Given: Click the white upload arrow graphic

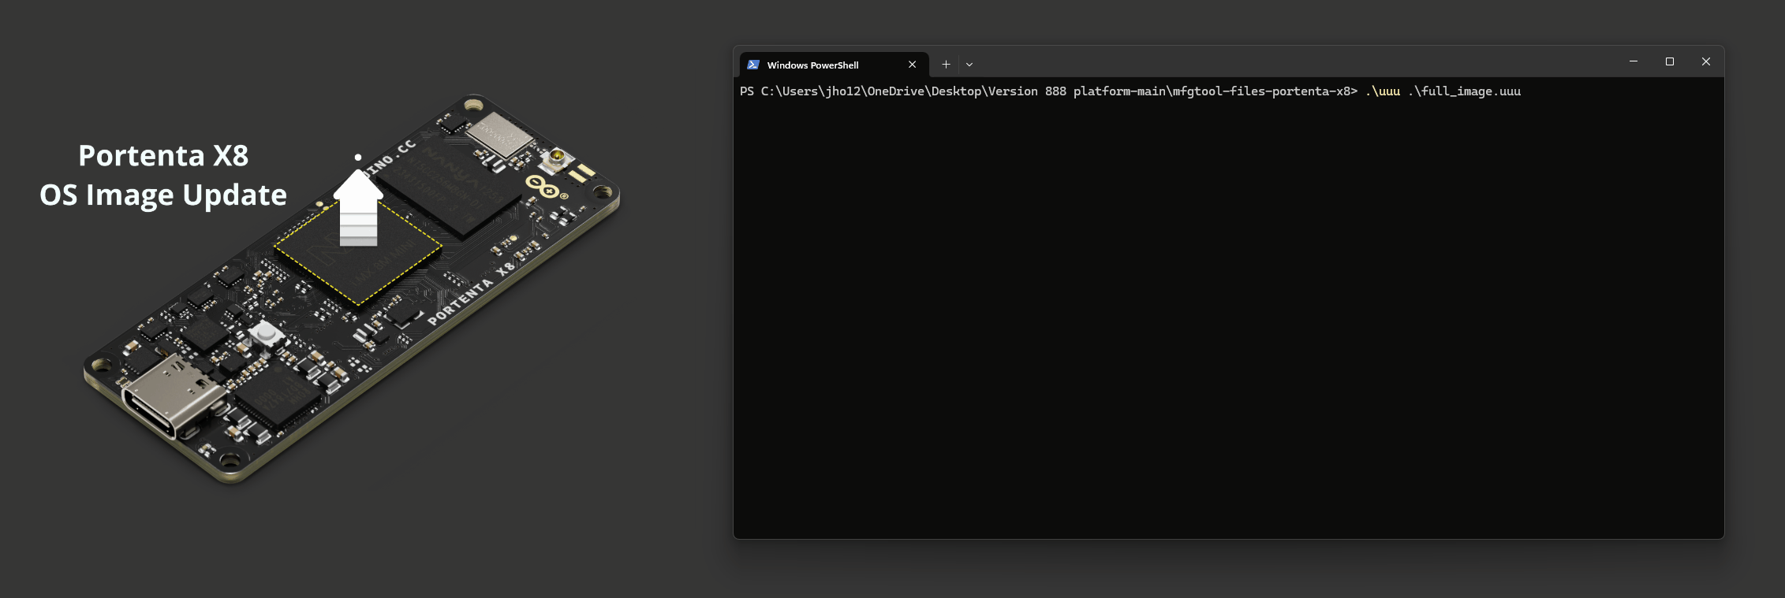Looking at the screenshot, I should pos(358,207).
